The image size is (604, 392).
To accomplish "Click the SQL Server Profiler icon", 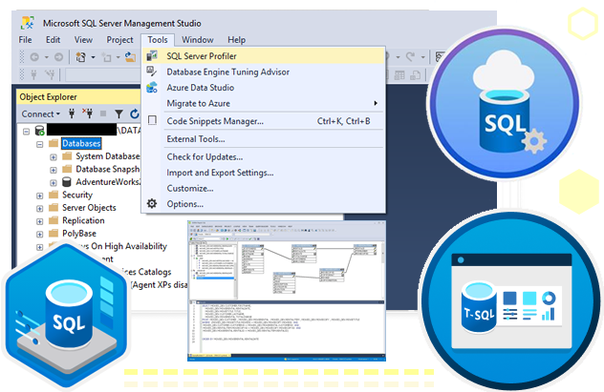I will 152,56.
